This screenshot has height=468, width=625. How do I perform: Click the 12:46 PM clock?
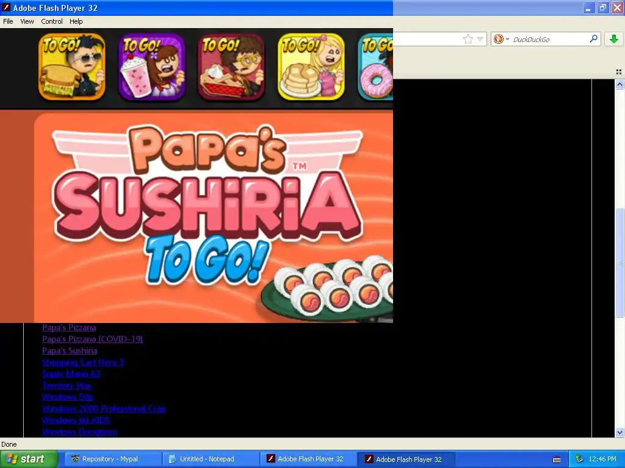coord(602,459)
